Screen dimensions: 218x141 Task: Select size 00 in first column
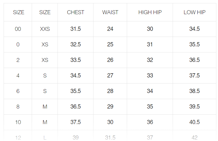[18, 29]
